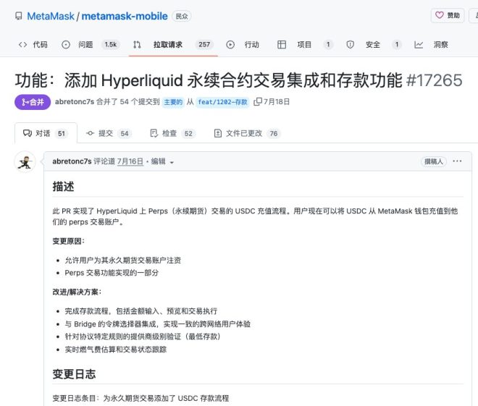The width and height of the screenshot is (478, 406).
Task: Click the commit icon on 提交 tab
Action: pos(91,133)
